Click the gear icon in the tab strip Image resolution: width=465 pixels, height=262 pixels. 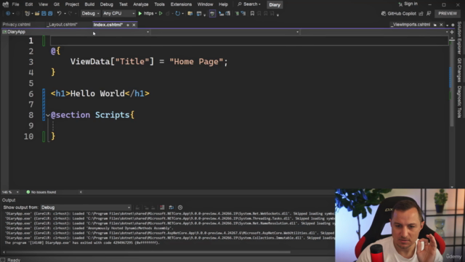pyautogui.click(x=453, y=25)
